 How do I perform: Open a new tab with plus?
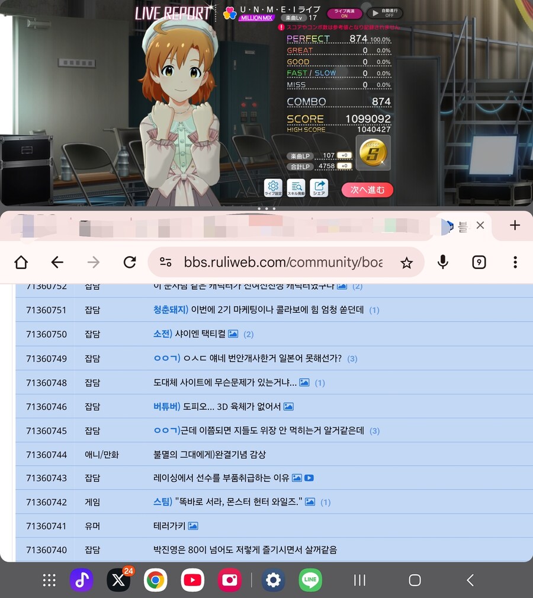pos(515,225)
